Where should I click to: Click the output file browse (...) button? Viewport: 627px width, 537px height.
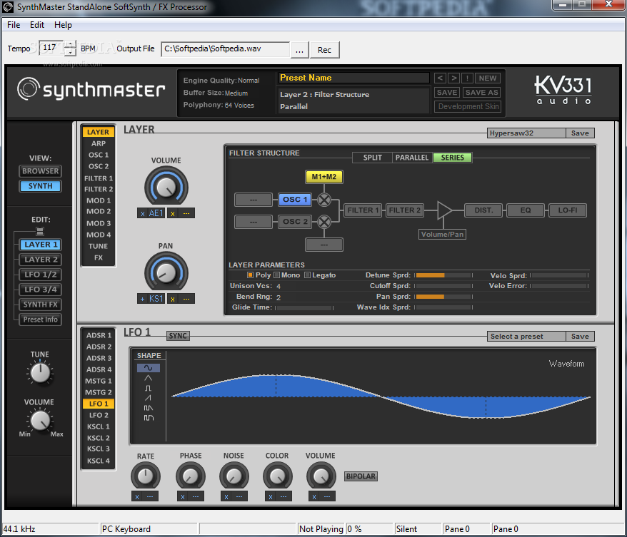pyautogui.click(x=299, y=50)
